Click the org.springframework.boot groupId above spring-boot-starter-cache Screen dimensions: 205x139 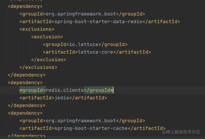[82, 121]
